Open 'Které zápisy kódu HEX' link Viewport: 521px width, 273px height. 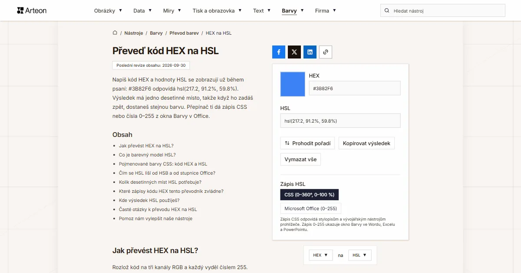click(x=171, y=191)
